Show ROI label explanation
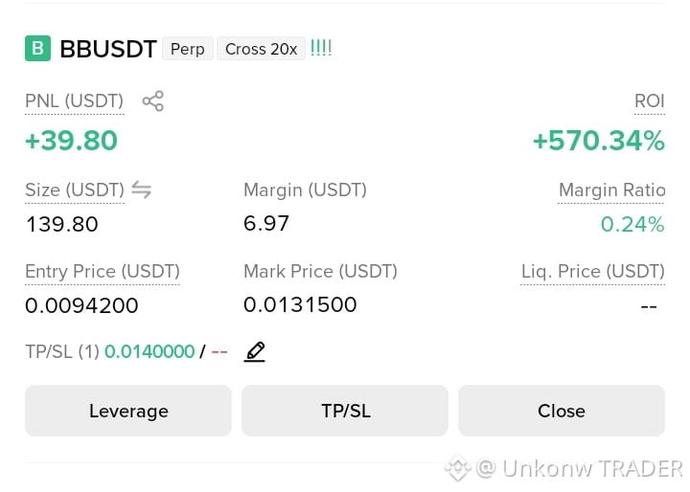The width and height of the screenshot is (690, 492). 650,101
